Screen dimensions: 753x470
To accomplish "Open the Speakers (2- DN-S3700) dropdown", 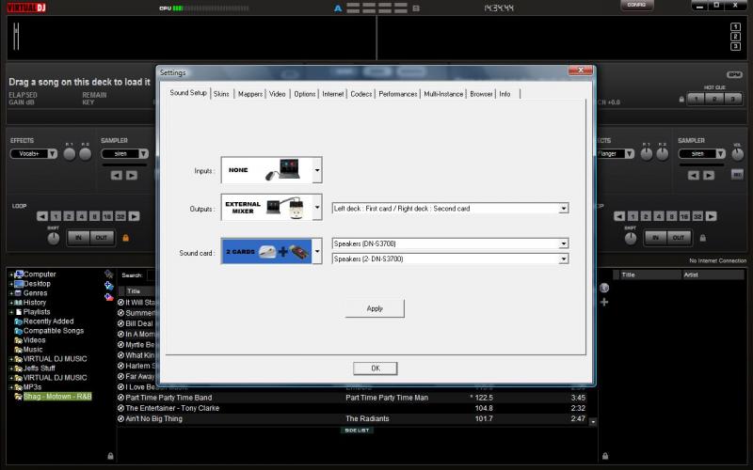I will point(451,259).
